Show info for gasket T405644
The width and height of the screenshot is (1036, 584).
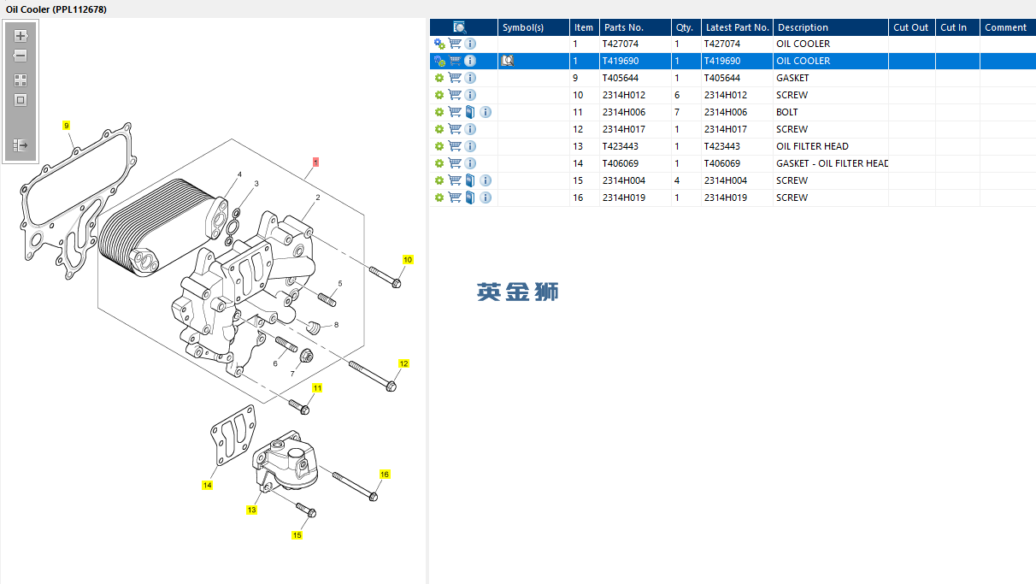470,78
